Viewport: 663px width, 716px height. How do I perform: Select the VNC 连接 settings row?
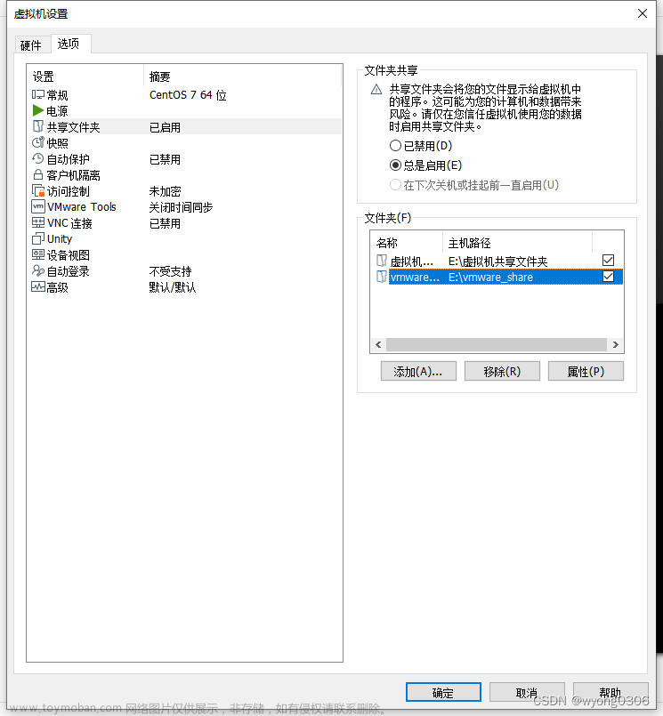(x=184, y=222)
